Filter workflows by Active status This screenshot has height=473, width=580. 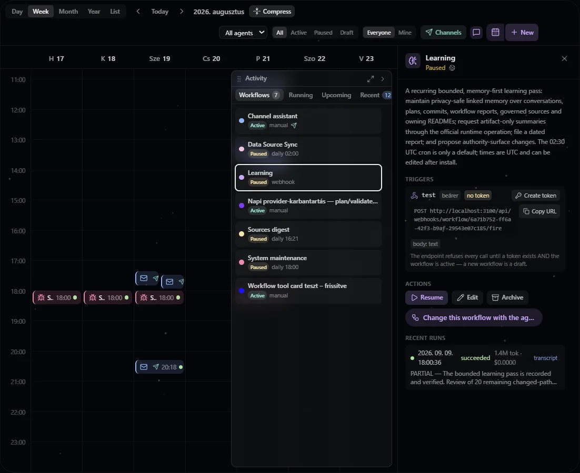coord(298,33)
